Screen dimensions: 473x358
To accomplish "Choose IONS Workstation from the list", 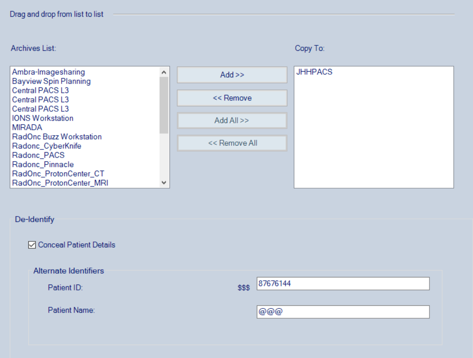I will (x=43, y=118).
